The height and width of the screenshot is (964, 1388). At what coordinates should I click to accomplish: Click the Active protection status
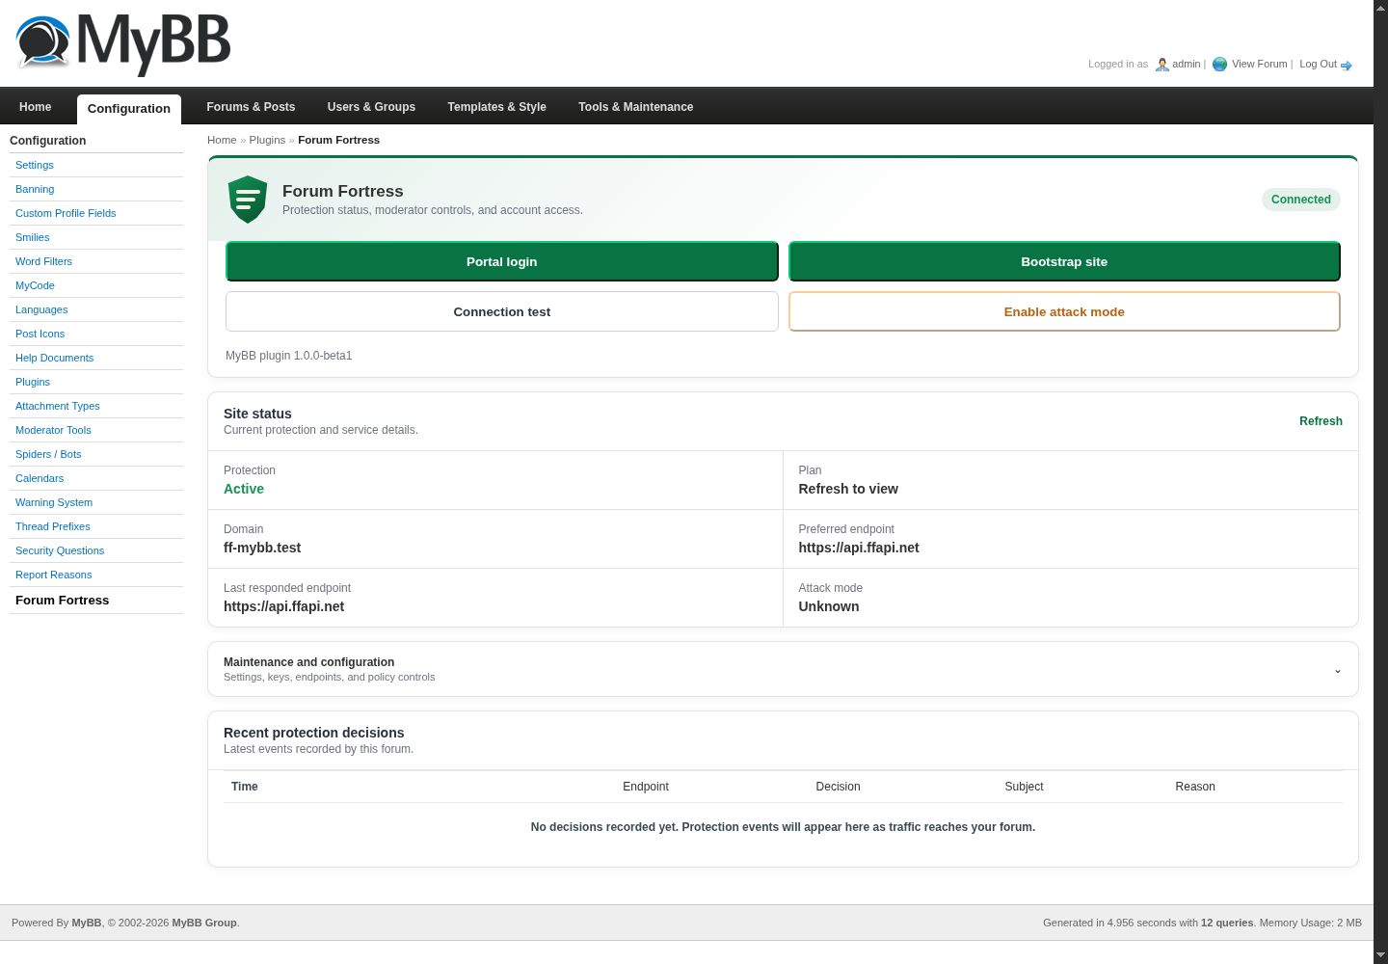[244, 489]
